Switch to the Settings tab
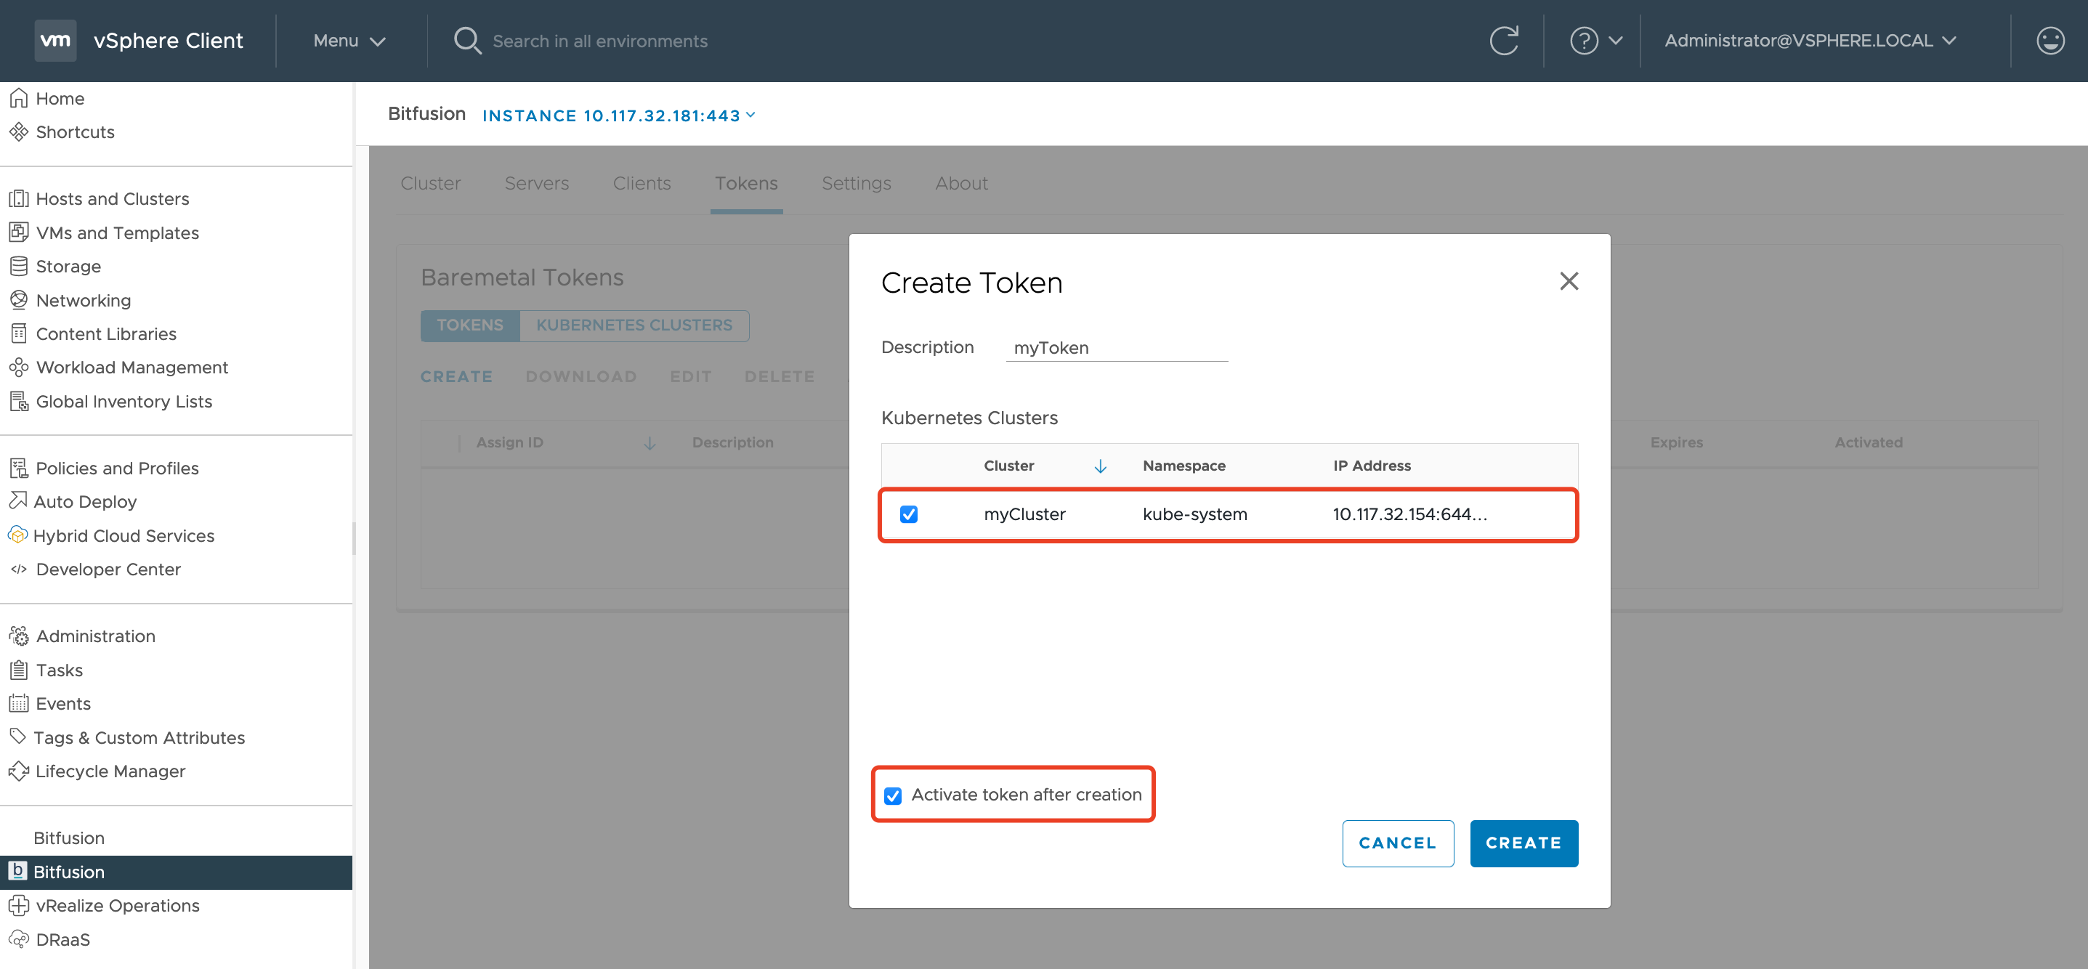 [856, 183]
